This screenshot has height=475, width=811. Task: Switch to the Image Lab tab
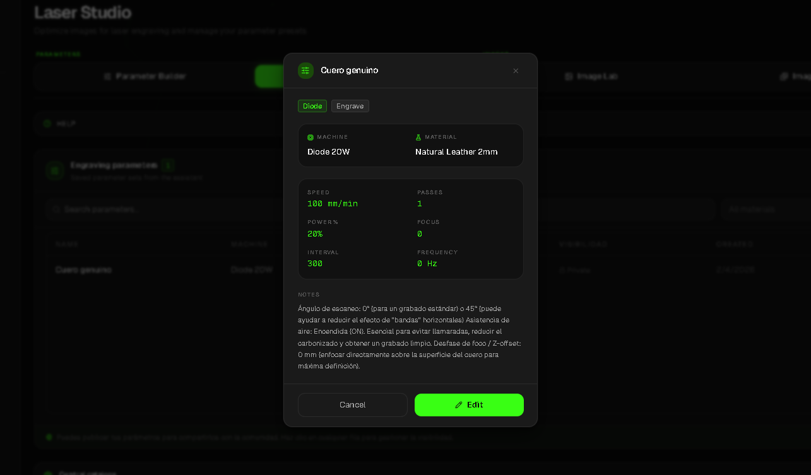[x=590, y=76]
